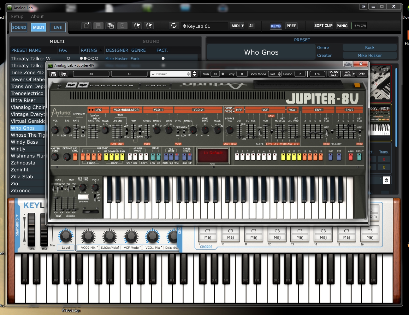Click the DUAL key mode button
This screenshot has width=409, height=315.
[x=165, y=157]
